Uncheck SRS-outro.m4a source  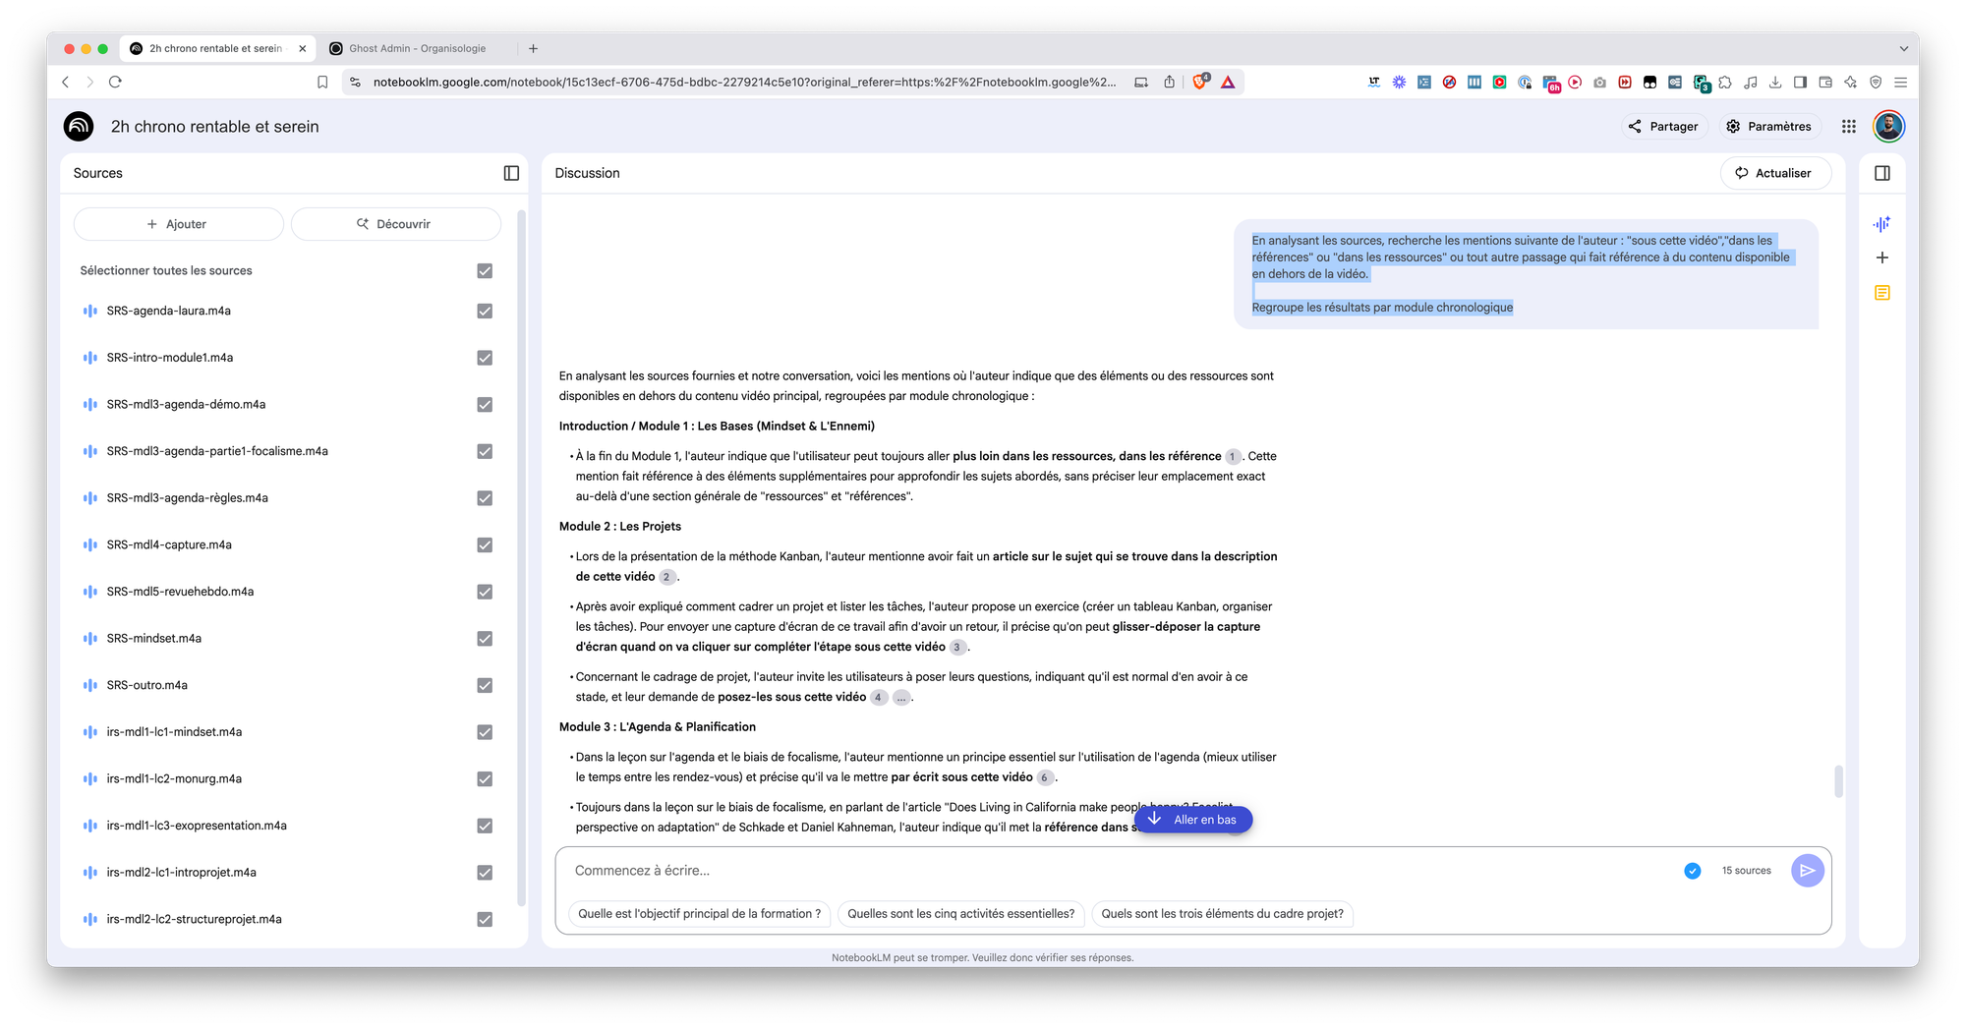coord(485,685)
